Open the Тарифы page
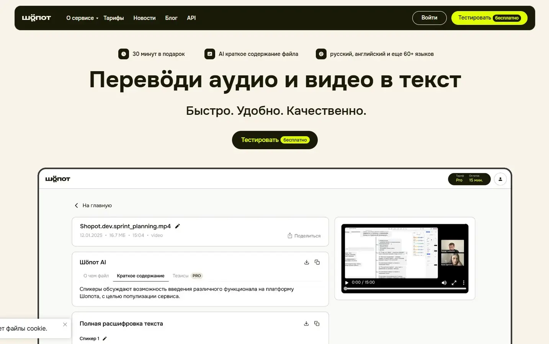Screen dimensions: 549x344 coord(114,18)
